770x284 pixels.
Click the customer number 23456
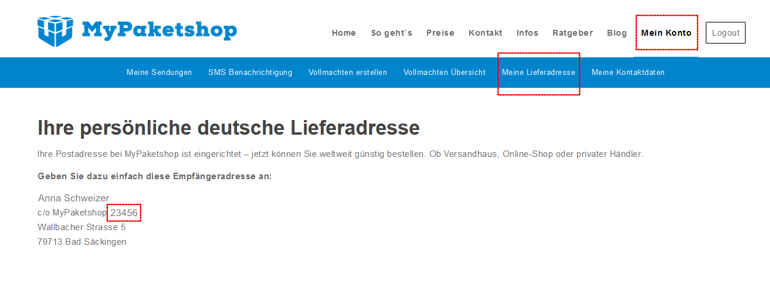pyautogui.click(x=124, y=213)
